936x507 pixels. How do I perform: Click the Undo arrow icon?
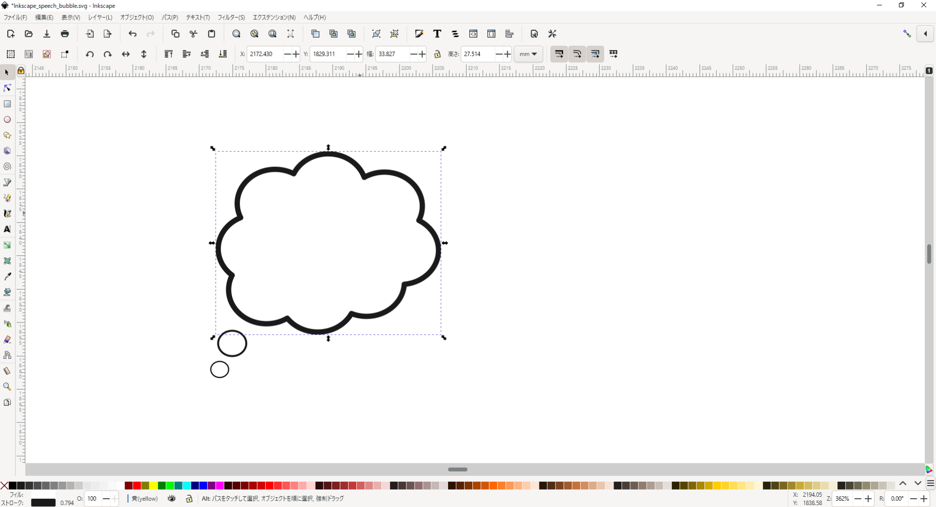(133, 34)
